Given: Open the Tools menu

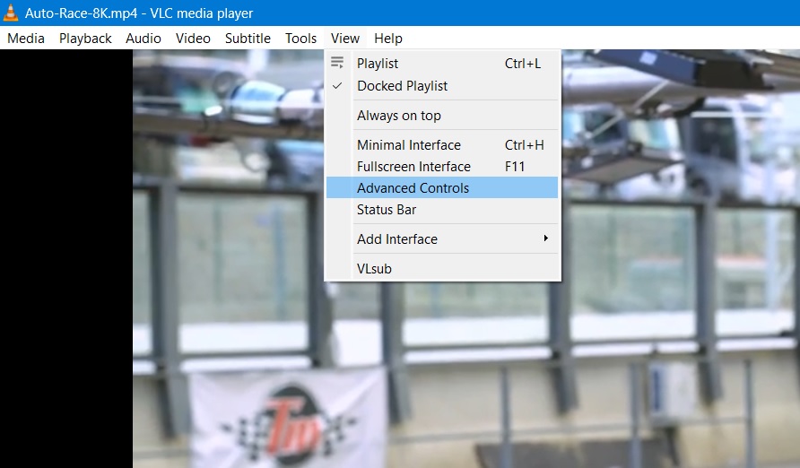Looking at the screenshot, I should click(x=300, y=39).
